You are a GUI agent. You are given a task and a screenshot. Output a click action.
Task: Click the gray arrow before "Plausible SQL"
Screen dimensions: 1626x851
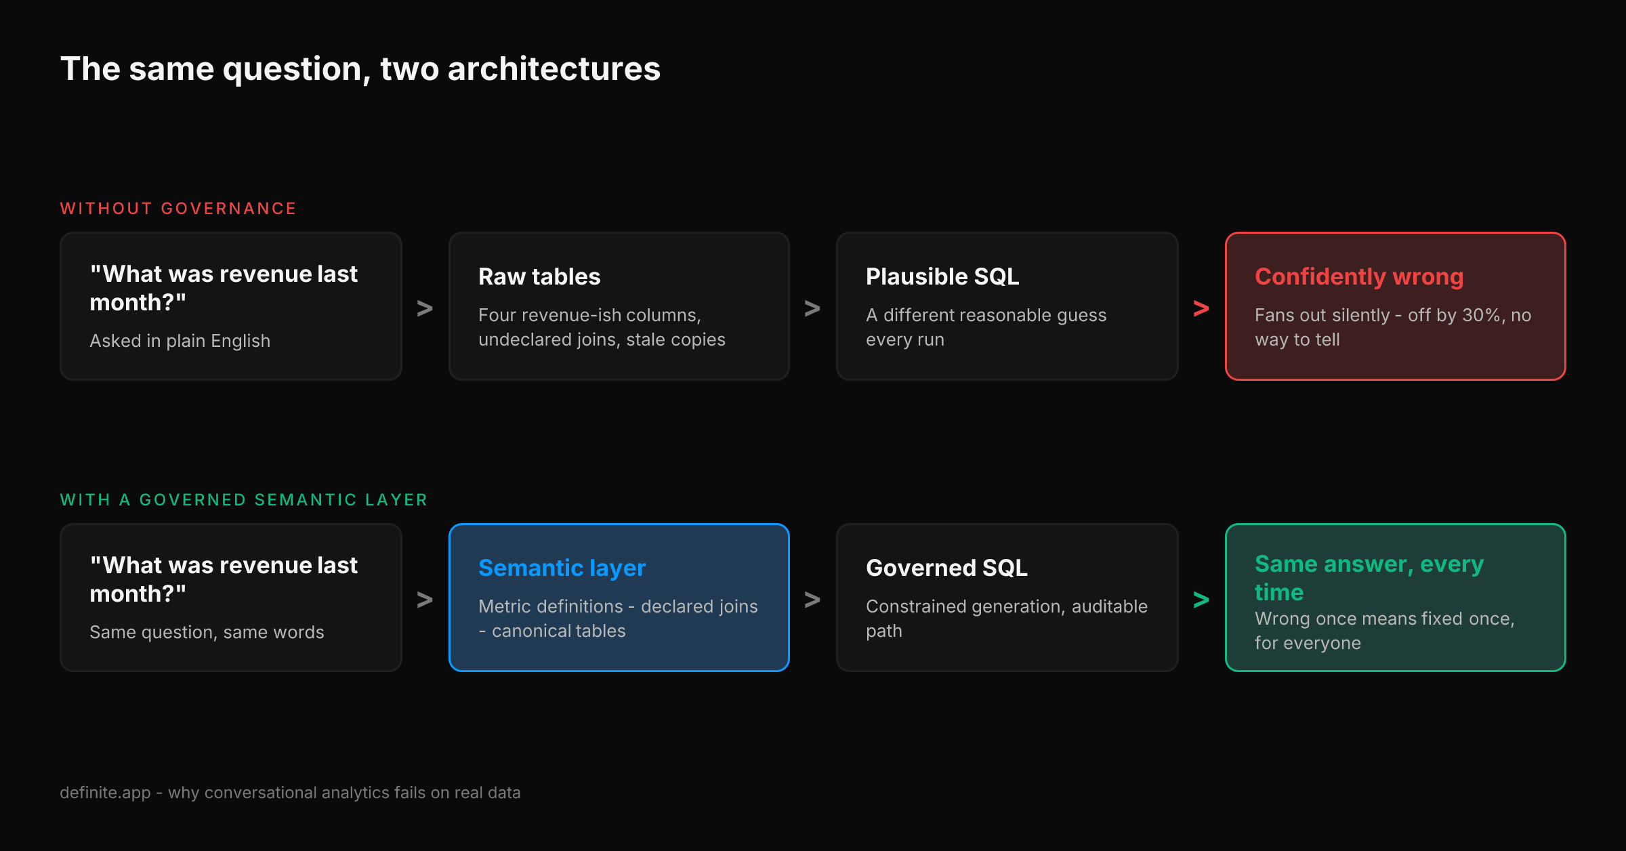[x=812, y=308]
